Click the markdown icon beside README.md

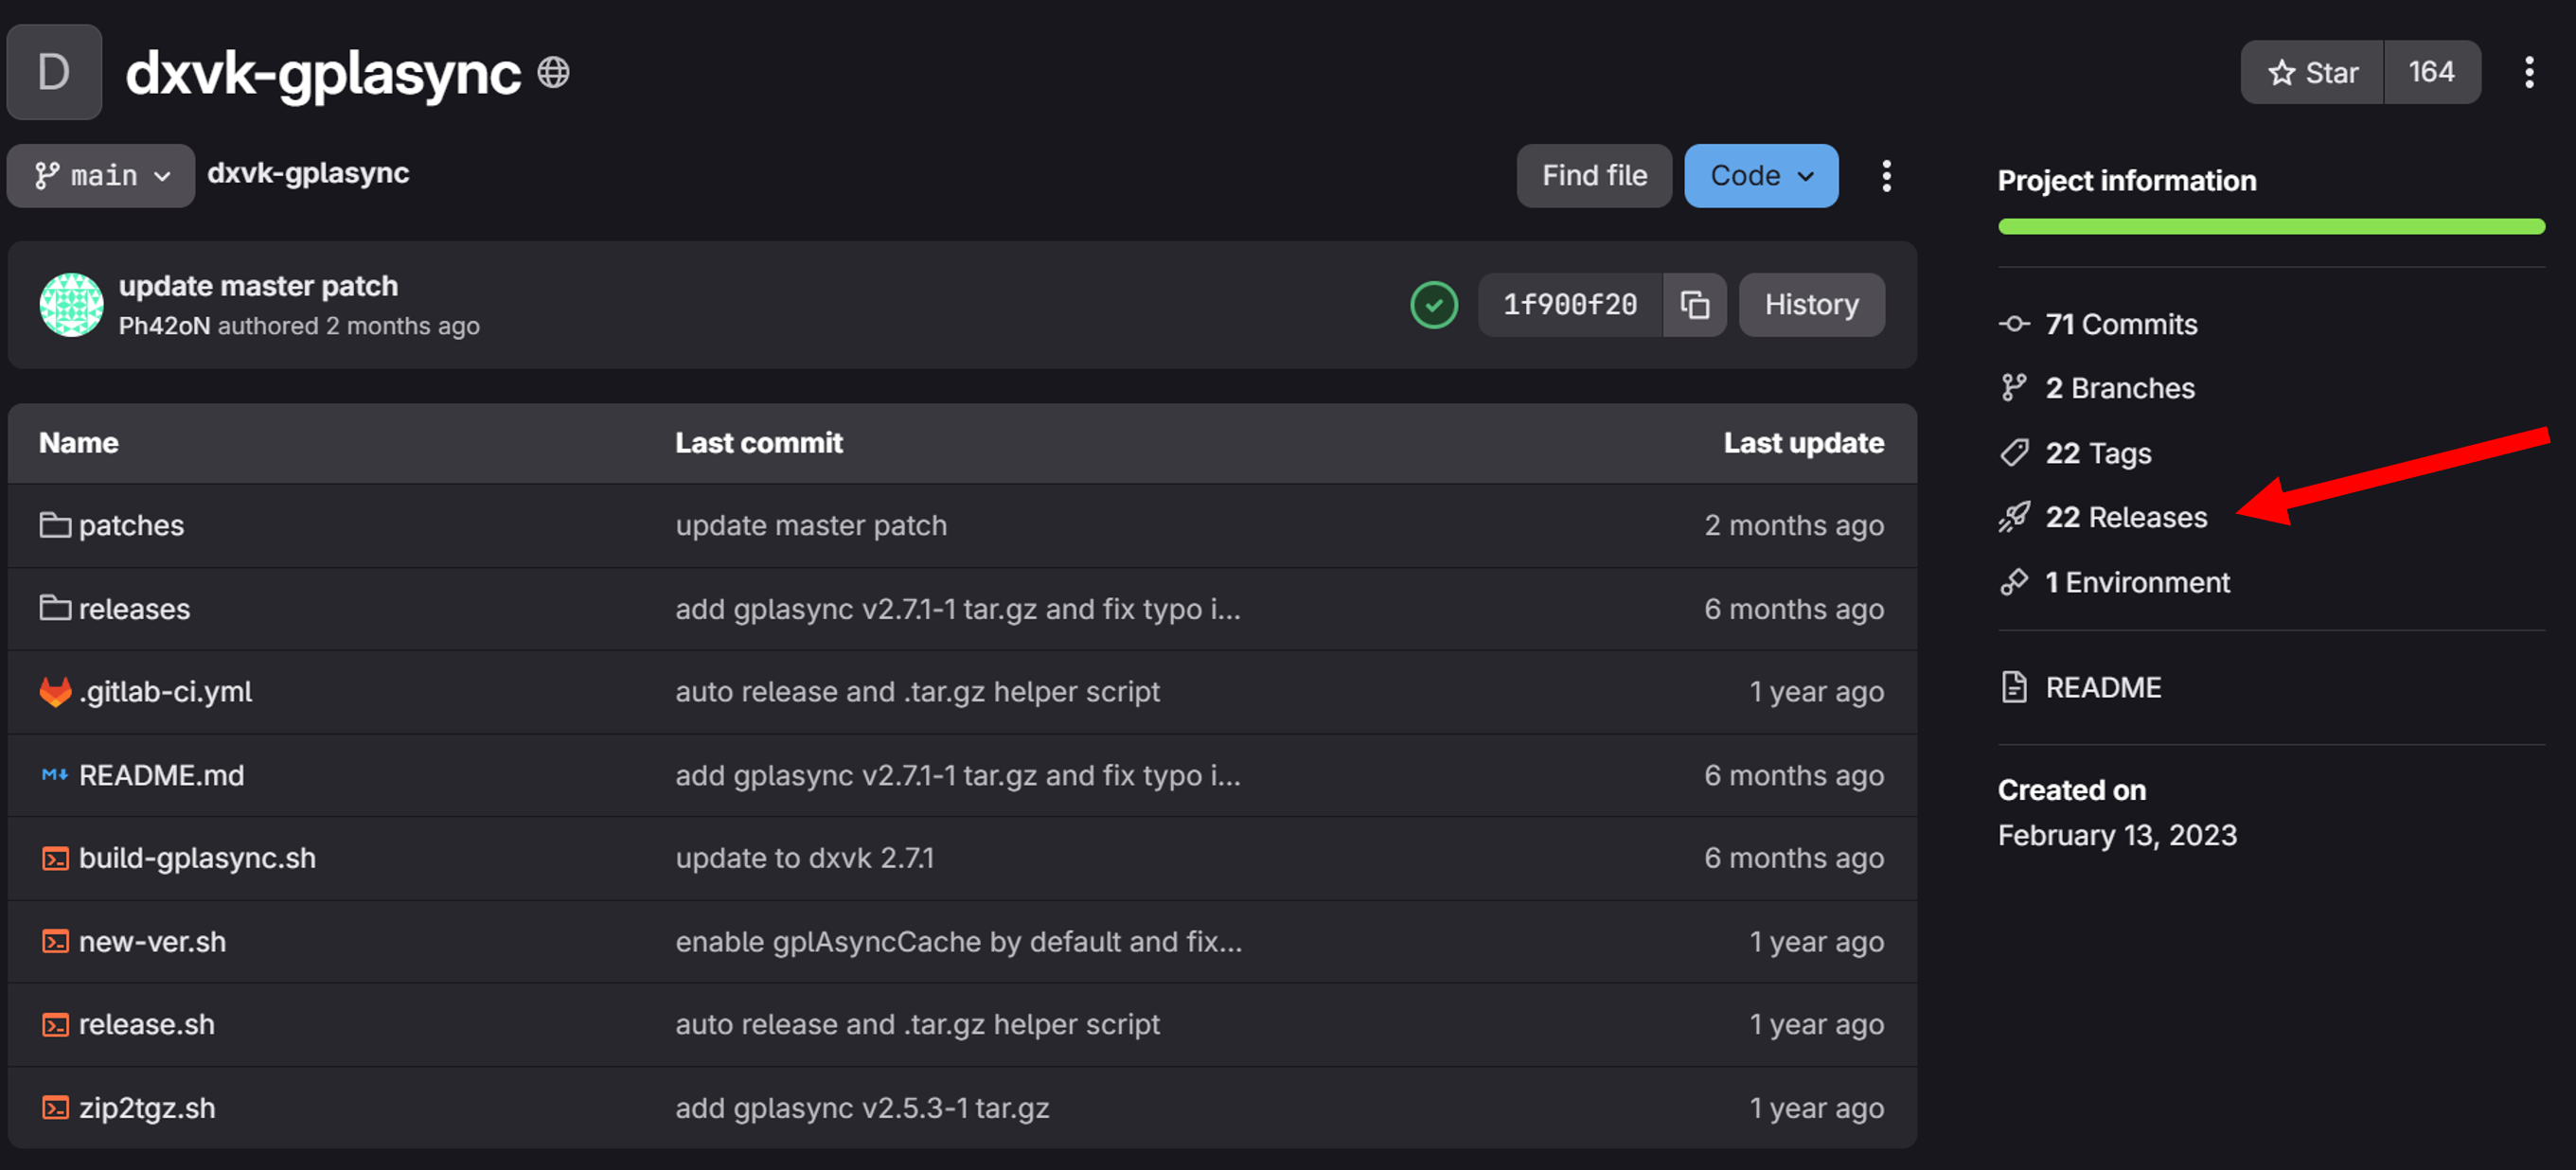pyautogui.click(x=55, y=775)
